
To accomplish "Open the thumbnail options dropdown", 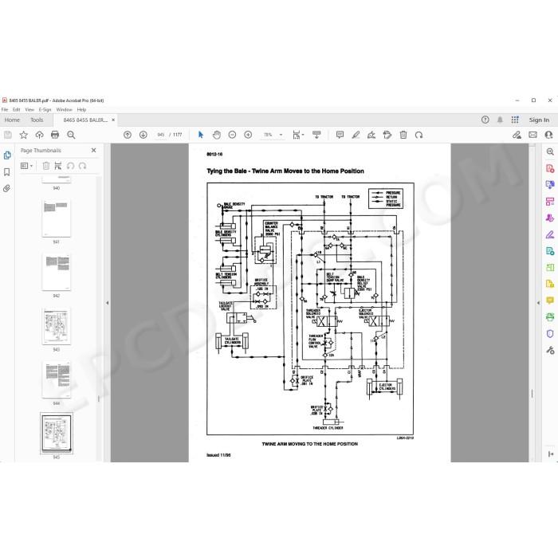I will (26, 166).
